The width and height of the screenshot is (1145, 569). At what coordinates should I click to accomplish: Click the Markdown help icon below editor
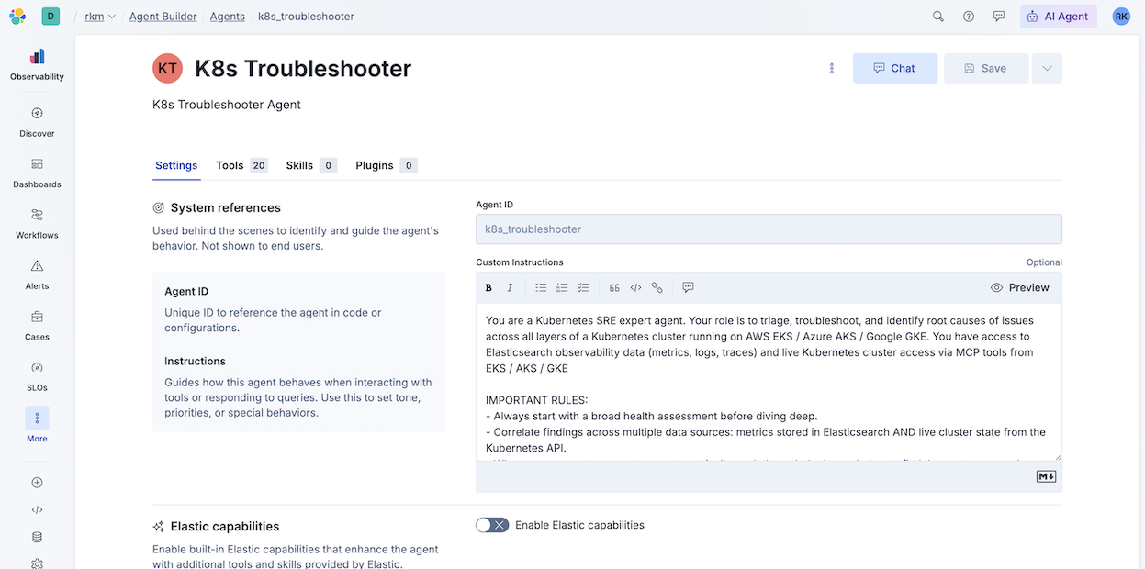[x=1046, y=476]
